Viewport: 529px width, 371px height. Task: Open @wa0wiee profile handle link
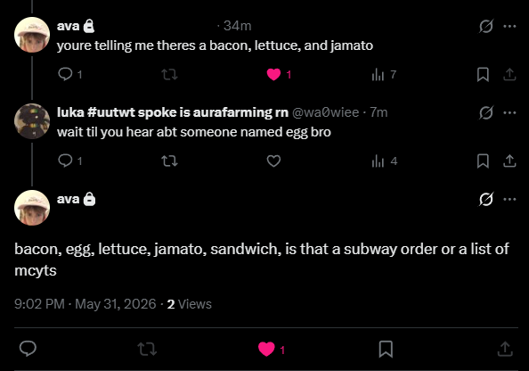click(x=325, y=112)
